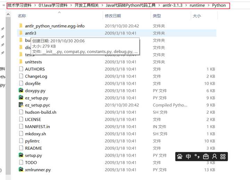Click the doxyfile file icon
The height and width of the screenshot is (180, 250).
click(21, 83)
